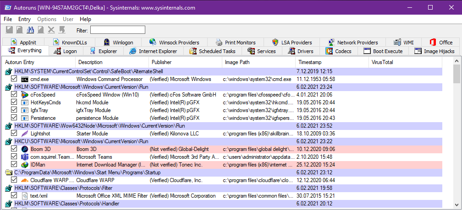The image size is (462, 210).
Task: Click the Persistence entry module icon
Action: click(x=24, y=118)
